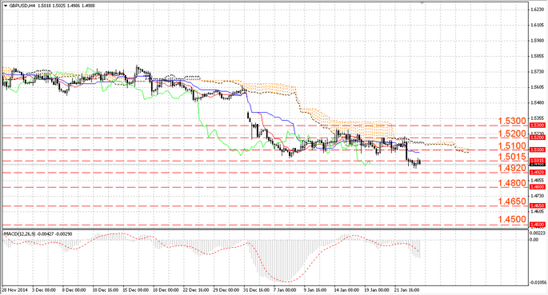Screen dimensions: 548x295
Task: Click the 29 Dec 00:00 time label
Action: [226, 290]
